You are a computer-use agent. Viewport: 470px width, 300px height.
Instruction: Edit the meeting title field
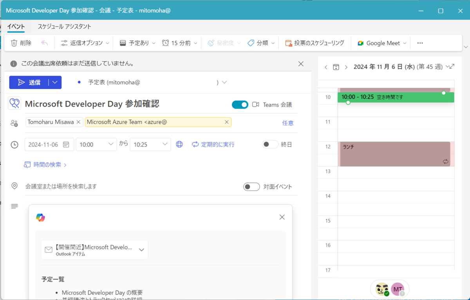(125, 104)
